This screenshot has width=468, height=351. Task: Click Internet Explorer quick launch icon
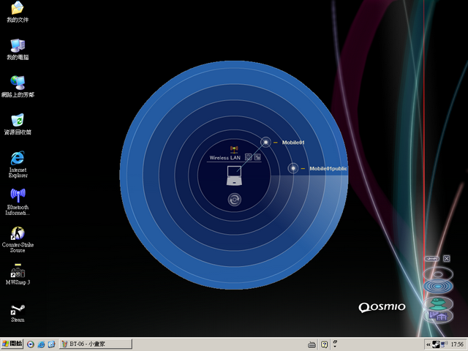tap(41, 344)
